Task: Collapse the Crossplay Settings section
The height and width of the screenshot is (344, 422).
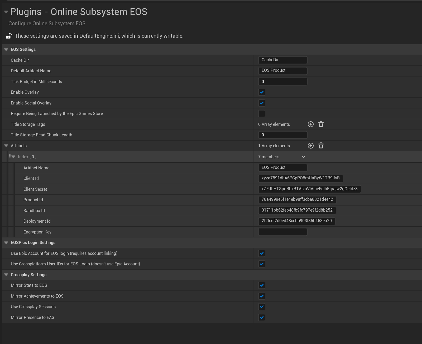Action: [6, 275]
